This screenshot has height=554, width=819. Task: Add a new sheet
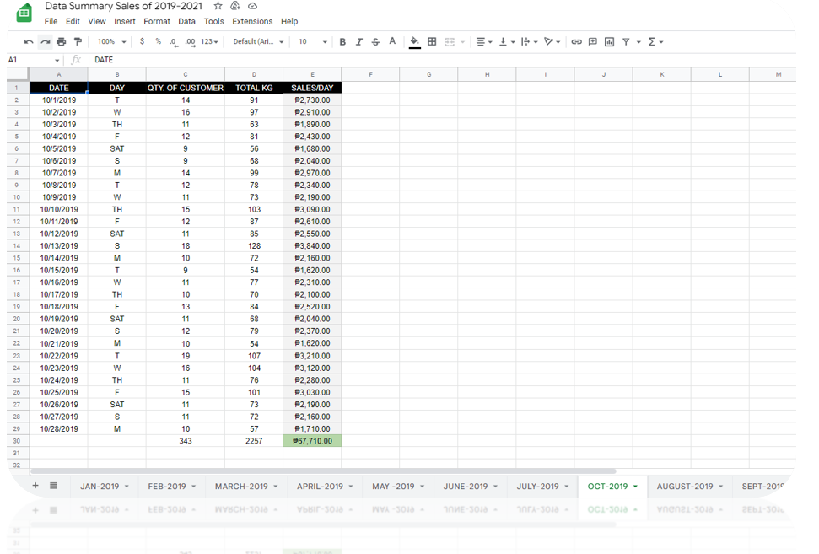point(35,486)
